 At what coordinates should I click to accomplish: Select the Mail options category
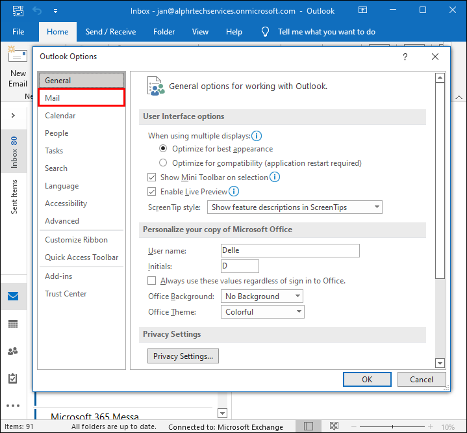coord(81,98)
